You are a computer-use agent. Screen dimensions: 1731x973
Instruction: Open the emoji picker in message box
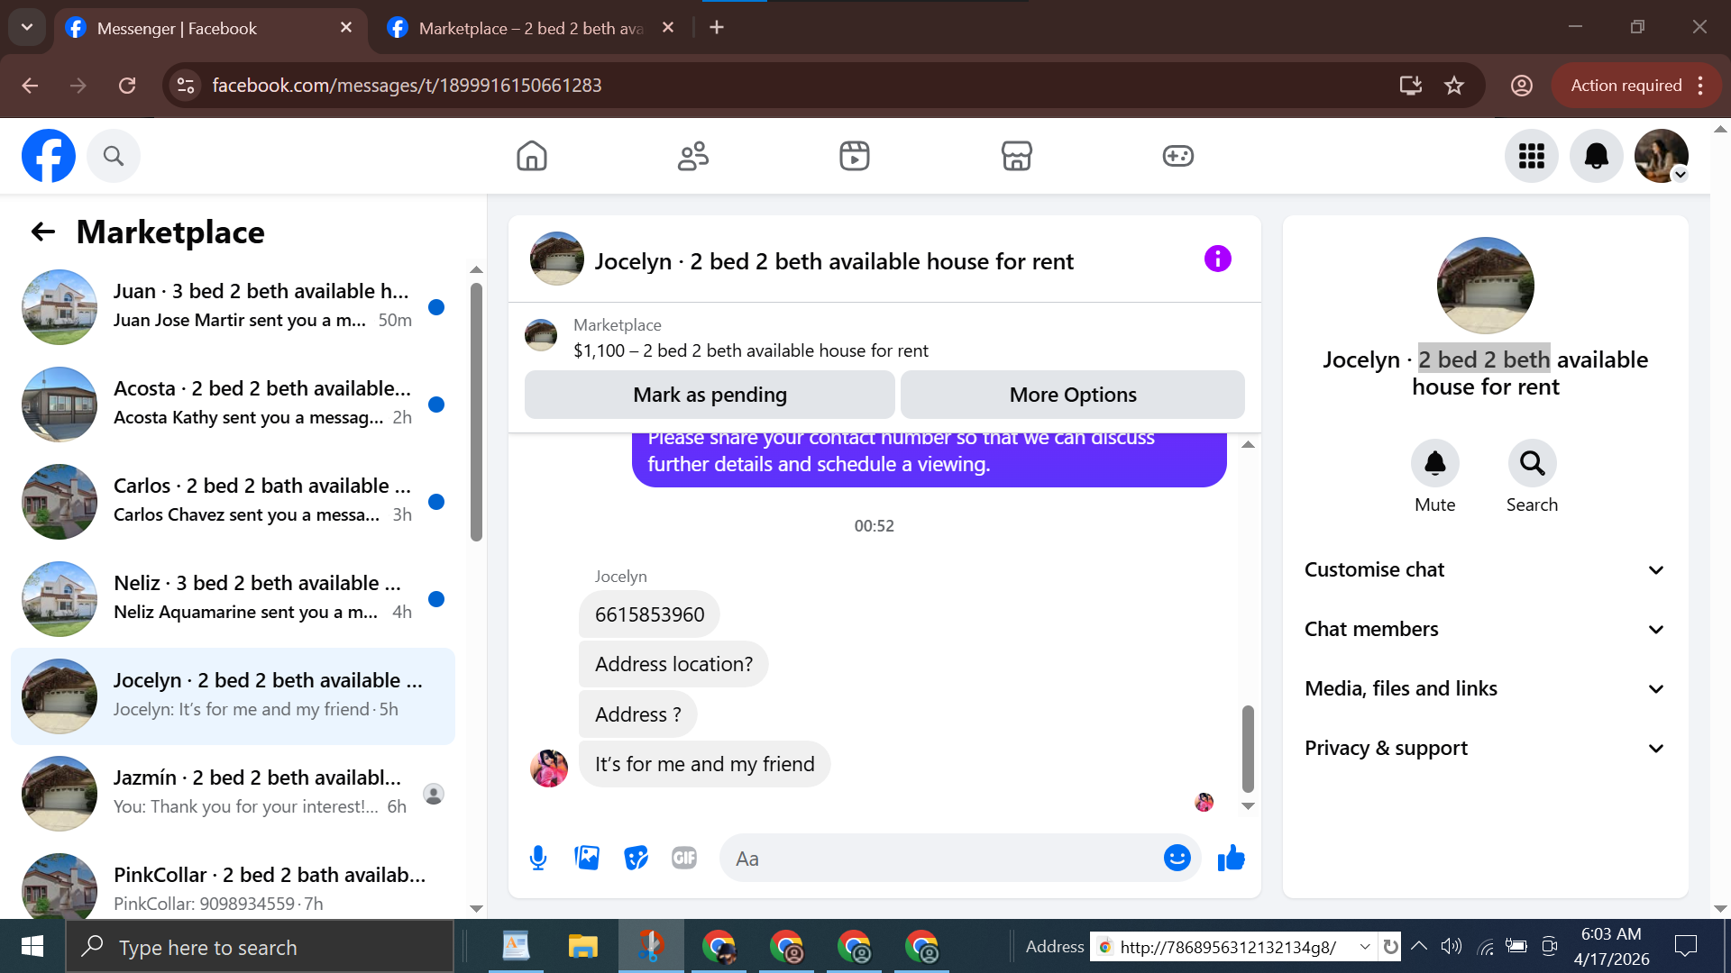[1177, 858]
